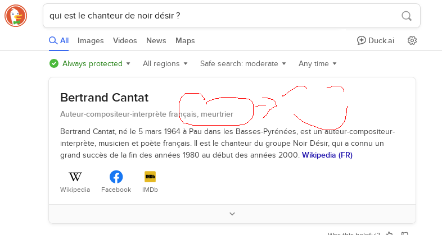442x235 pixels.
Task: Click the thumbs-down not helpful icon
Action: [405, 233]
